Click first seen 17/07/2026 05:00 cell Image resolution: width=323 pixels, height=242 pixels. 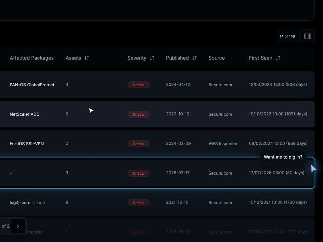(x=277, y=173)
